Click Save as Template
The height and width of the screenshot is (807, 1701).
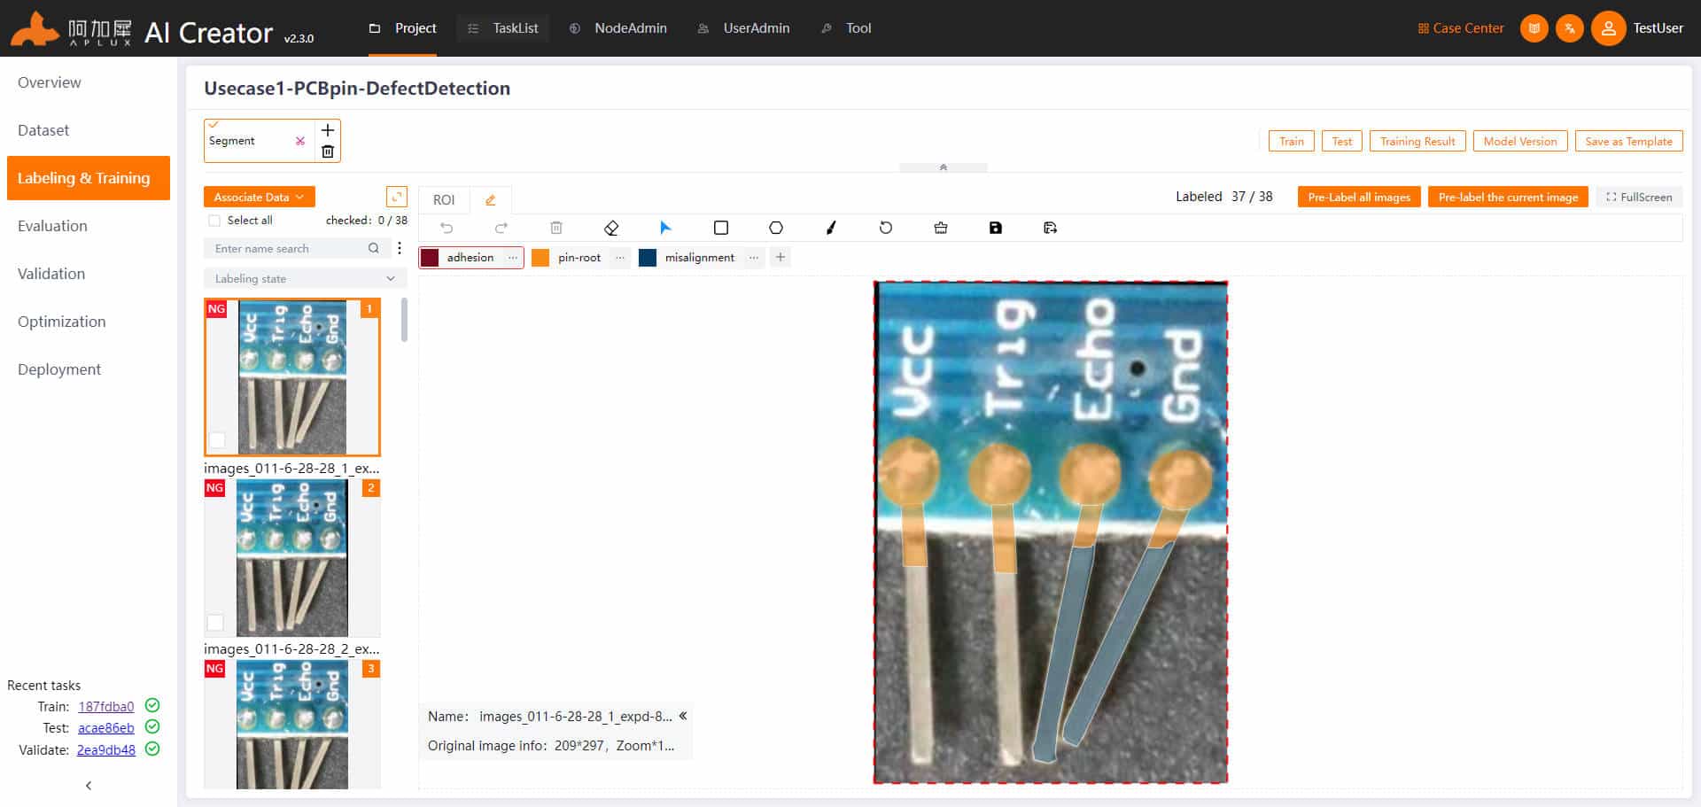click(x=1629, y=141)
